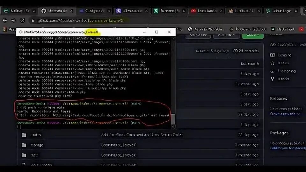Click the Go to file button
The height and width of the screenshot is (172, 306).
(198, 35)
